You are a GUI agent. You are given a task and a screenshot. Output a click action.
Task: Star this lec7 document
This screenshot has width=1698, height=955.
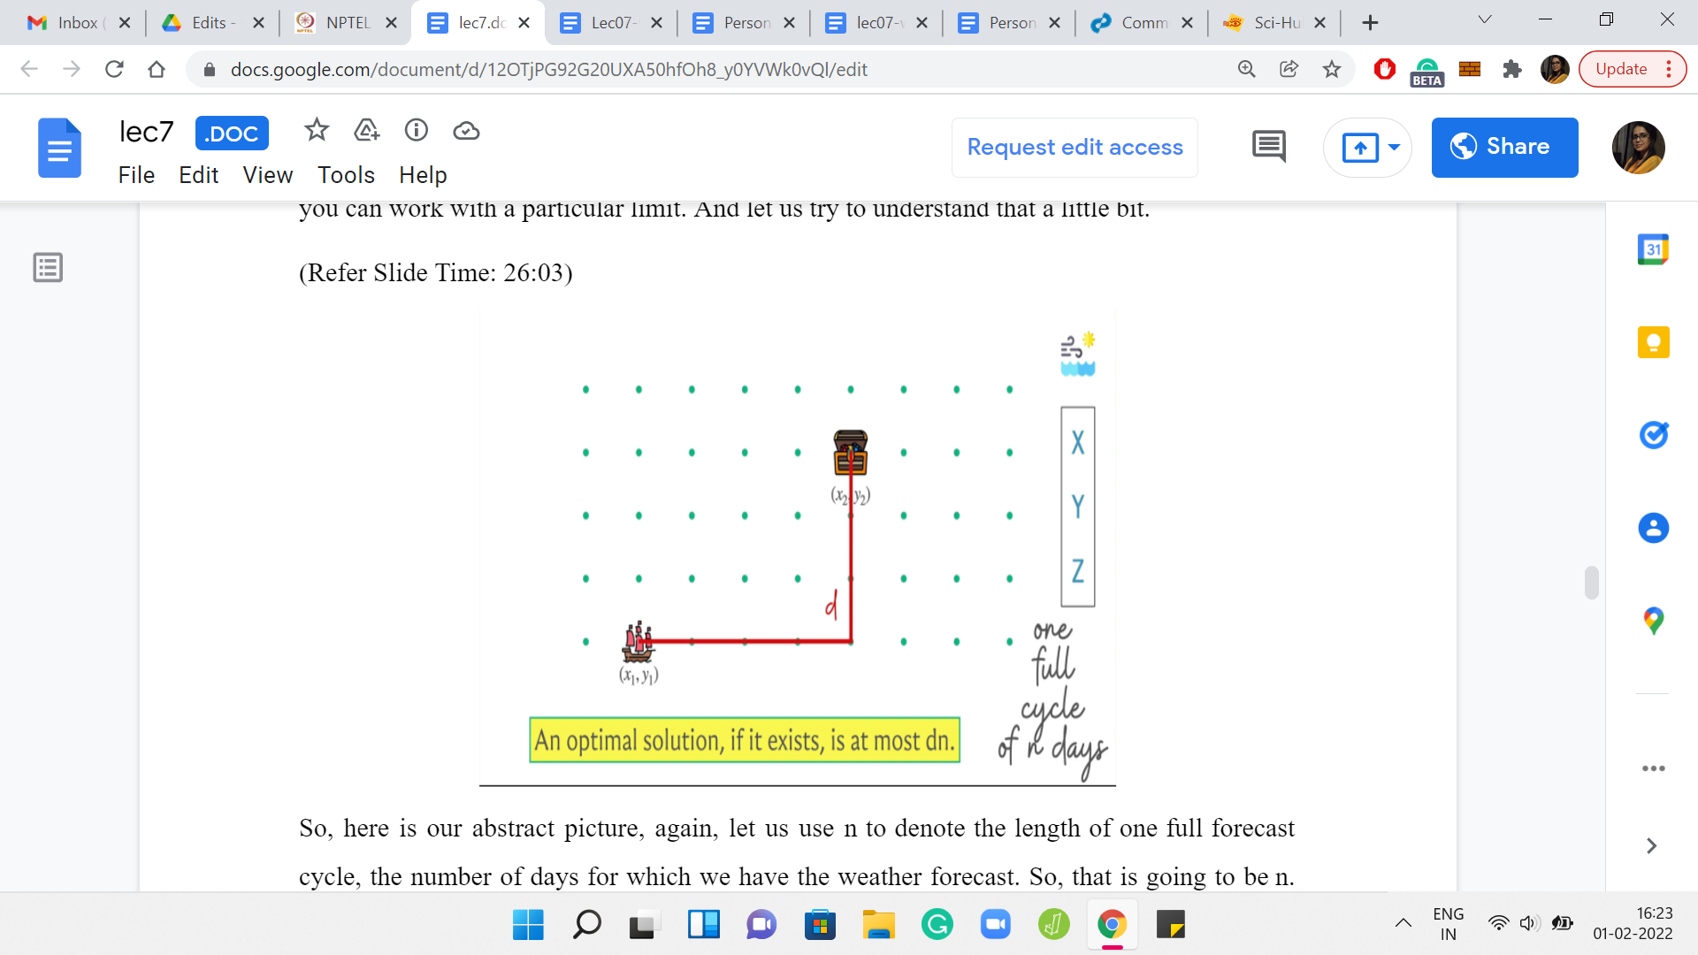pos(316,131)
